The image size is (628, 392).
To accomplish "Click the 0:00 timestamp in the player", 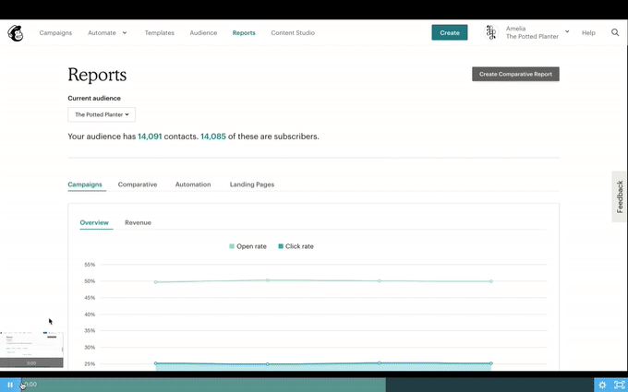I will click(x=30, y=385).
